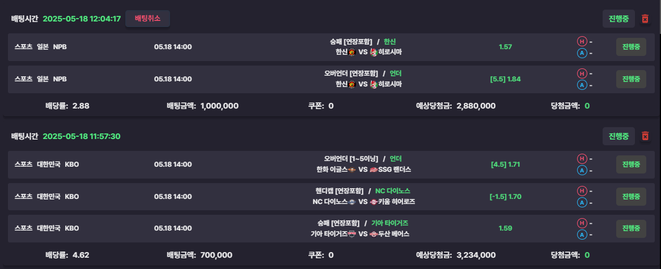
Task: Delete the 12:04:17 bet slip via trash icon
Action: (x=645, y=19)
